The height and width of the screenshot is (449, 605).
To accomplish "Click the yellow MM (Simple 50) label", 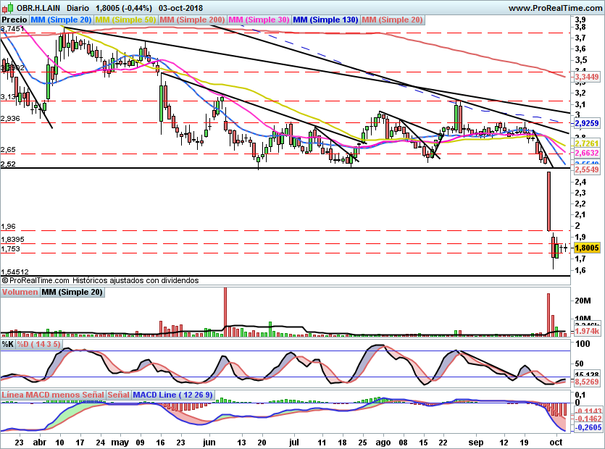I will click(x=125, y=20).
